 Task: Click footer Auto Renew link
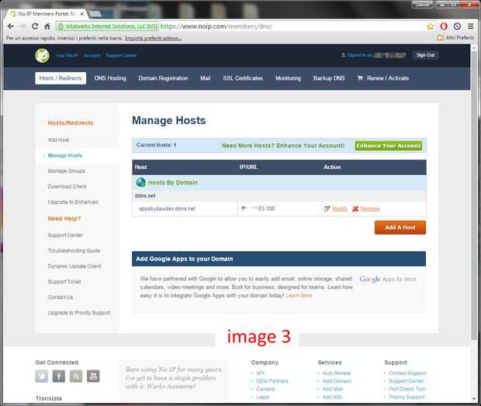click(x=337, y=373)
